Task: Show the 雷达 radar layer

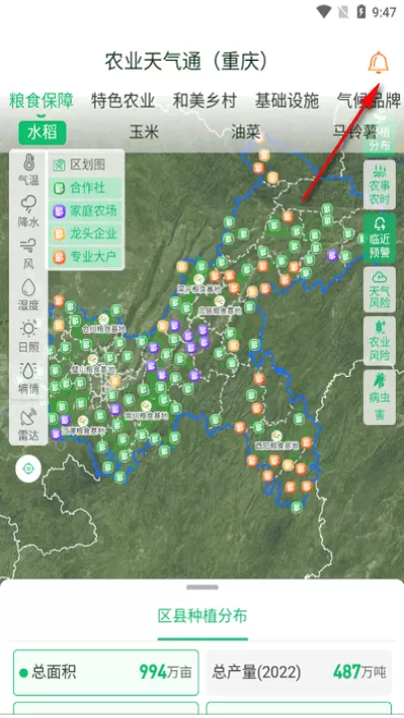Action: [x=28, y=425]
